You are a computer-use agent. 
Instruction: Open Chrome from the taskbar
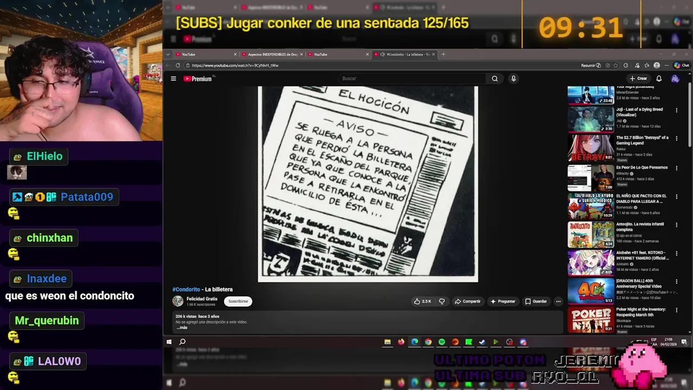click(x=428, y=342)
